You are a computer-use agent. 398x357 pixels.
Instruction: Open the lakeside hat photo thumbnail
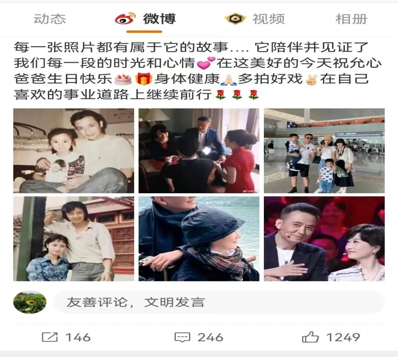tap(199, 239)
